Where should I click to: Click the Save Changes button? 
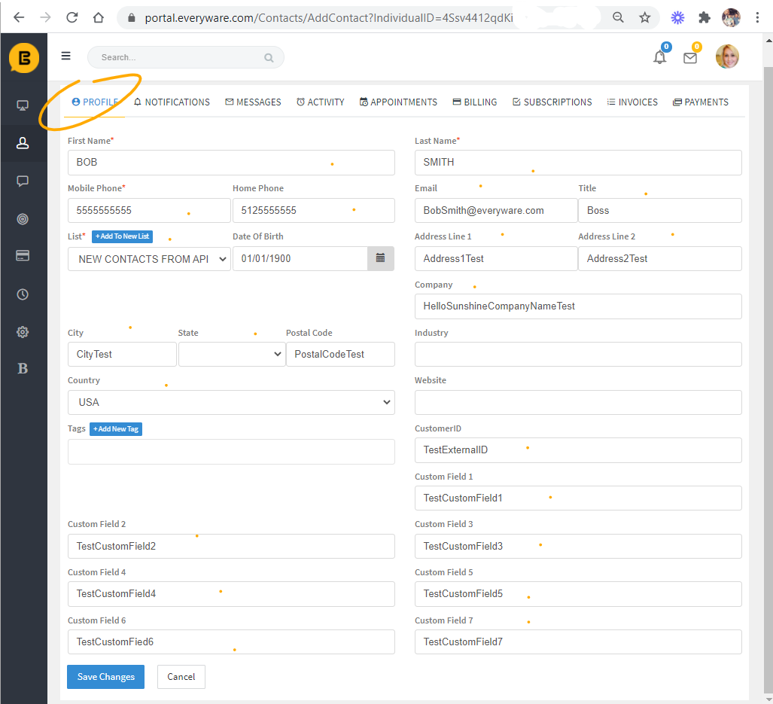[105, 677]
